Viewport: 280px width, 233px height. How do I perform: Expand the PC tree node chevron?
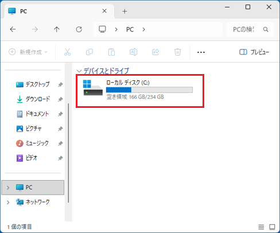8,188
